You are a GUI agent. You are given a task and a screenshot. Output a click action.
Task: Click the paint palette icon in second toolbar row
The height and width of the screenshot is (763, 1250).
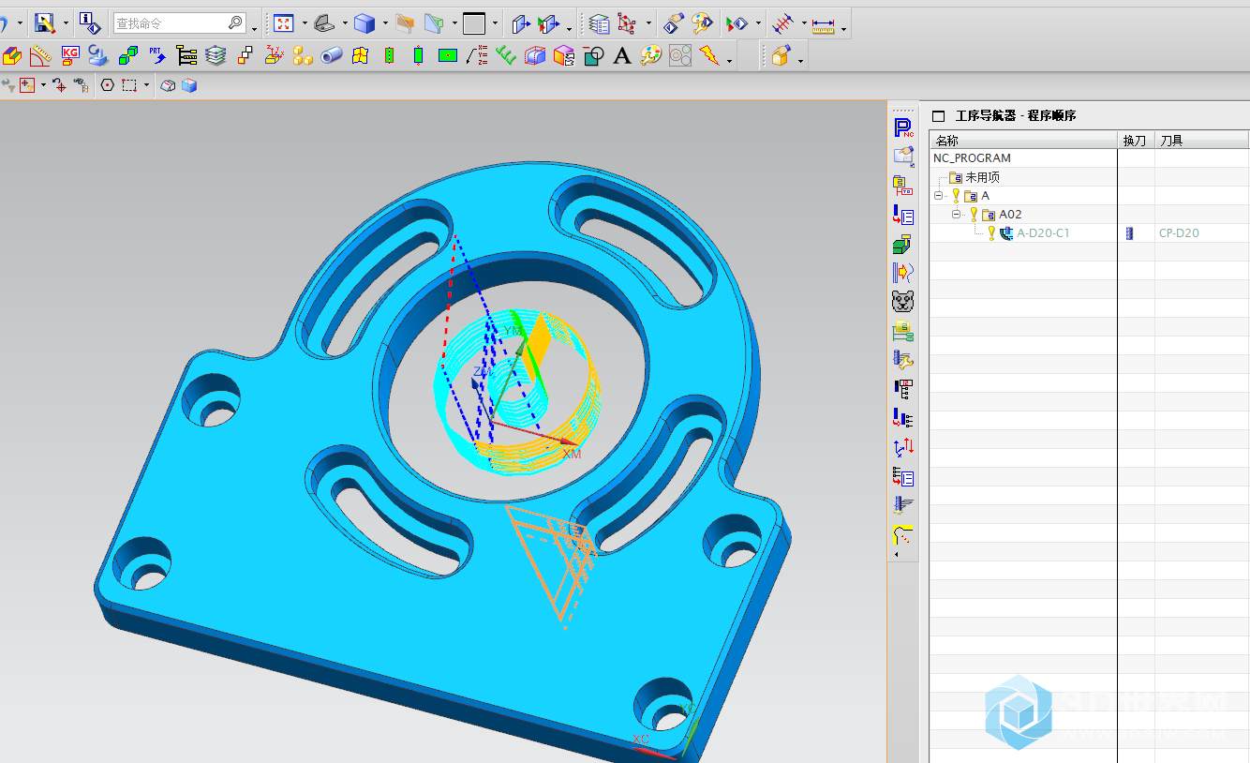pos(651,56)
